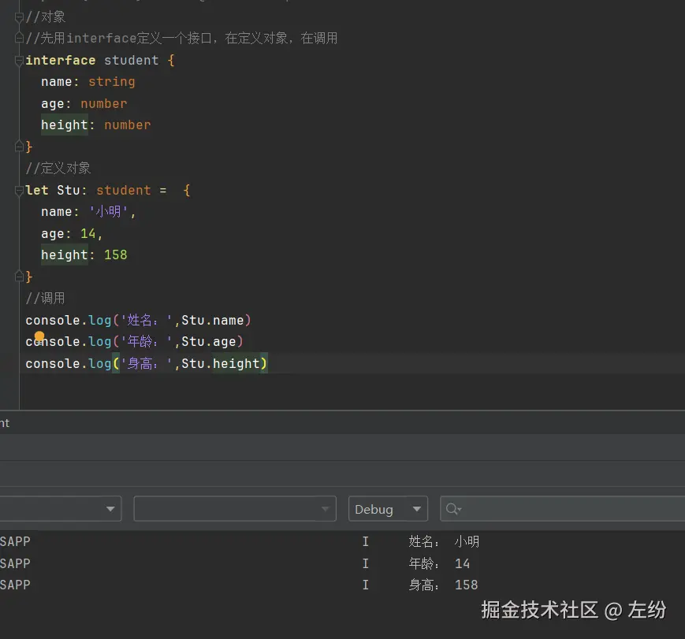Collapse the interface student code block

pos(19,61)
